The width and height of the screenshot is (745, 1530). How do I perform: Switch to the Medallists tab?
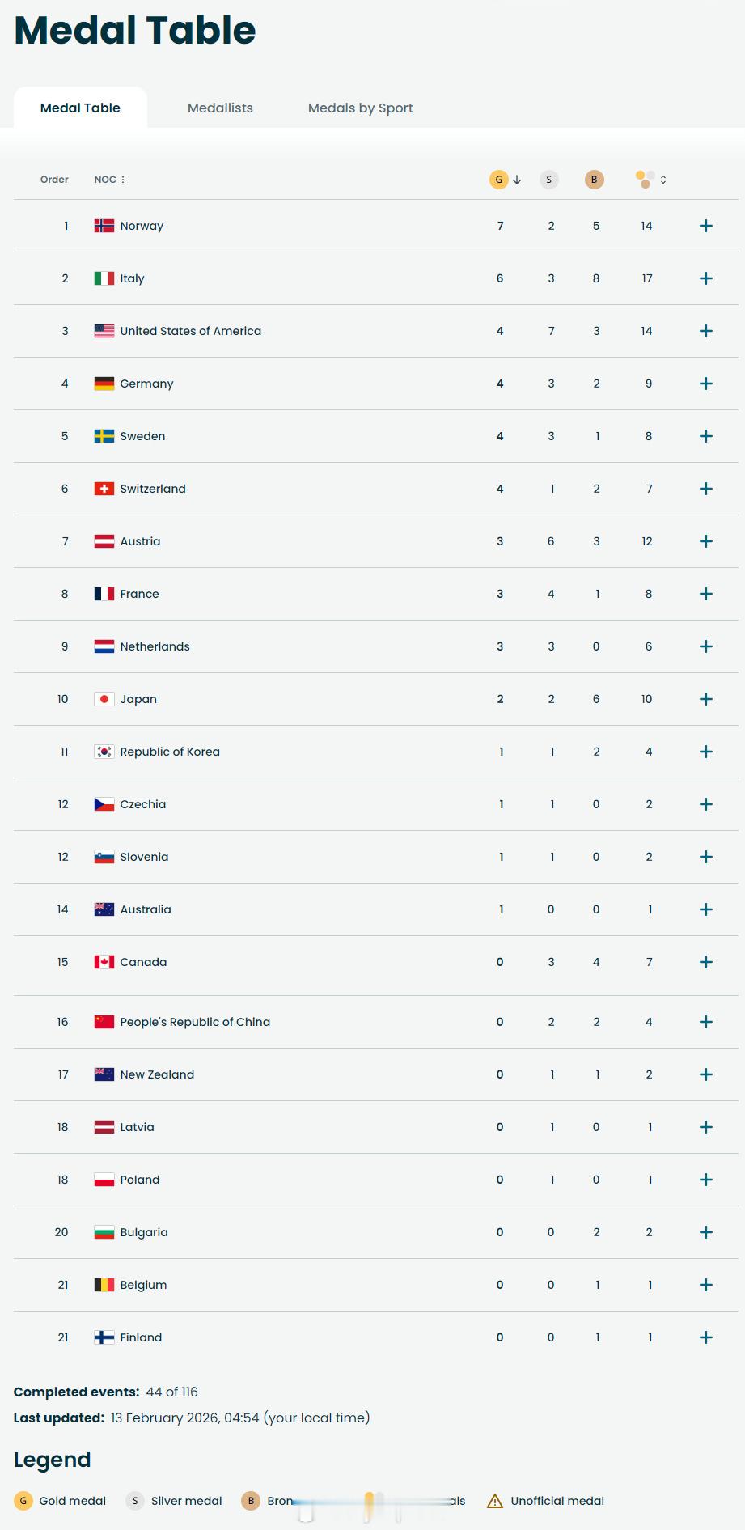[220, 108]
